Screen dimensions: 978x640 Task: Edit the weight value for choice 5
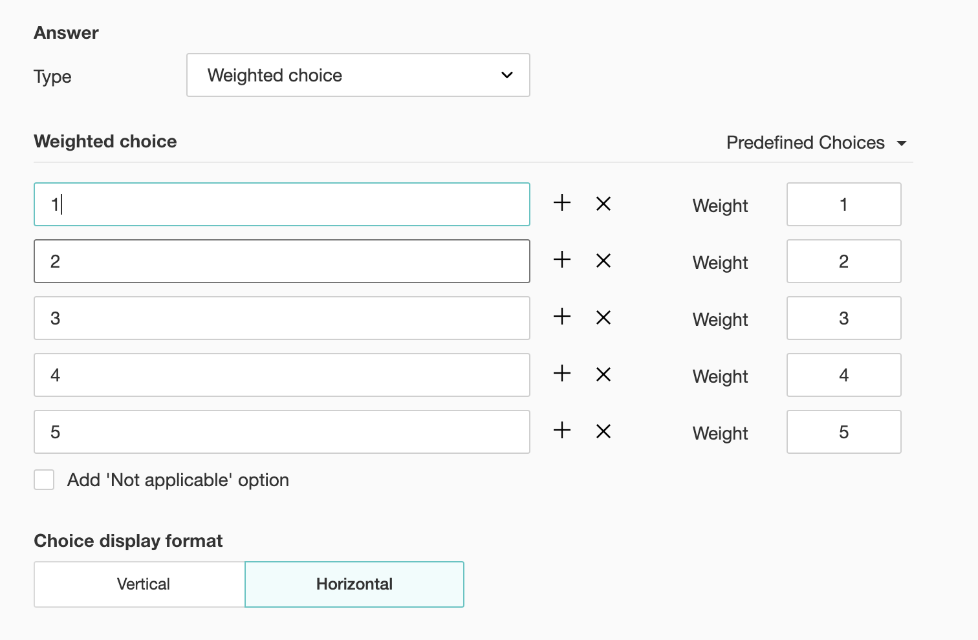point(843,432)
